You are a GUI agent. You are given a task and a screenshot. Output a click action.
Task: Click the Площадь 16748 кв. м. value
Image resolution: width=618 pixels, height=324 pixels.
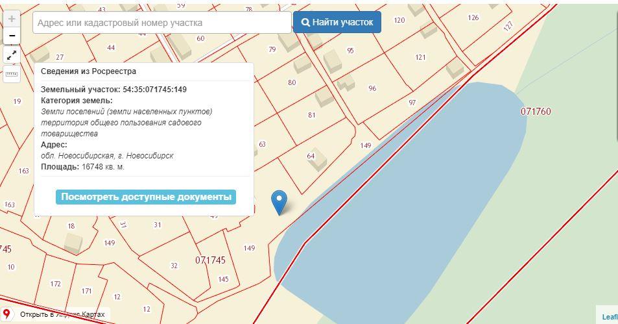click(x=103, y=166)
